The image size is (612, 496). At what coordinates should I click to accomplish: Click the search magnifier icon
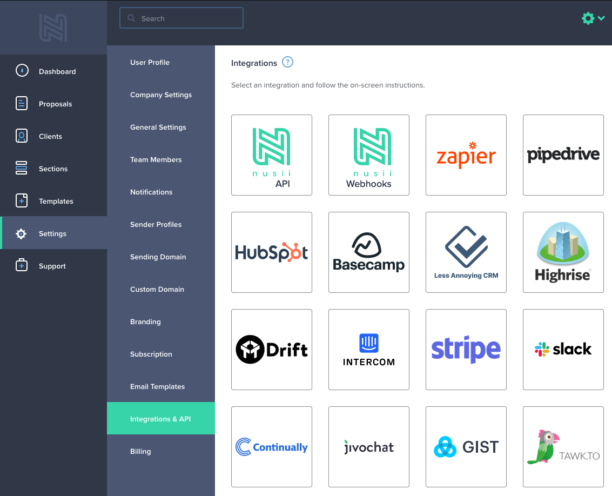132,18
